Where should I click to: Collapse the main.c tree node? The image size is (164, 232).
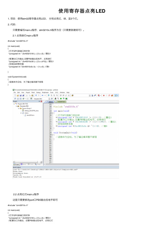[x=21, y=113]
